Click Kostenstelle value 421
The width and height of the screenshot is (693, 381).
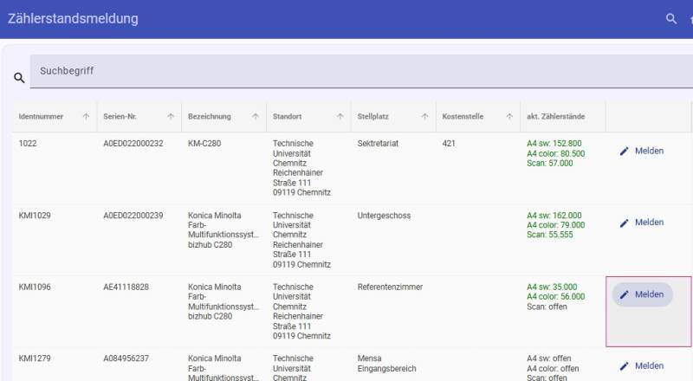tap(449, 144)
